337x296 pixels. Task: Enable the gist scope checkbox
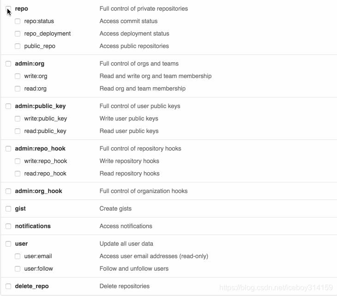8,209
